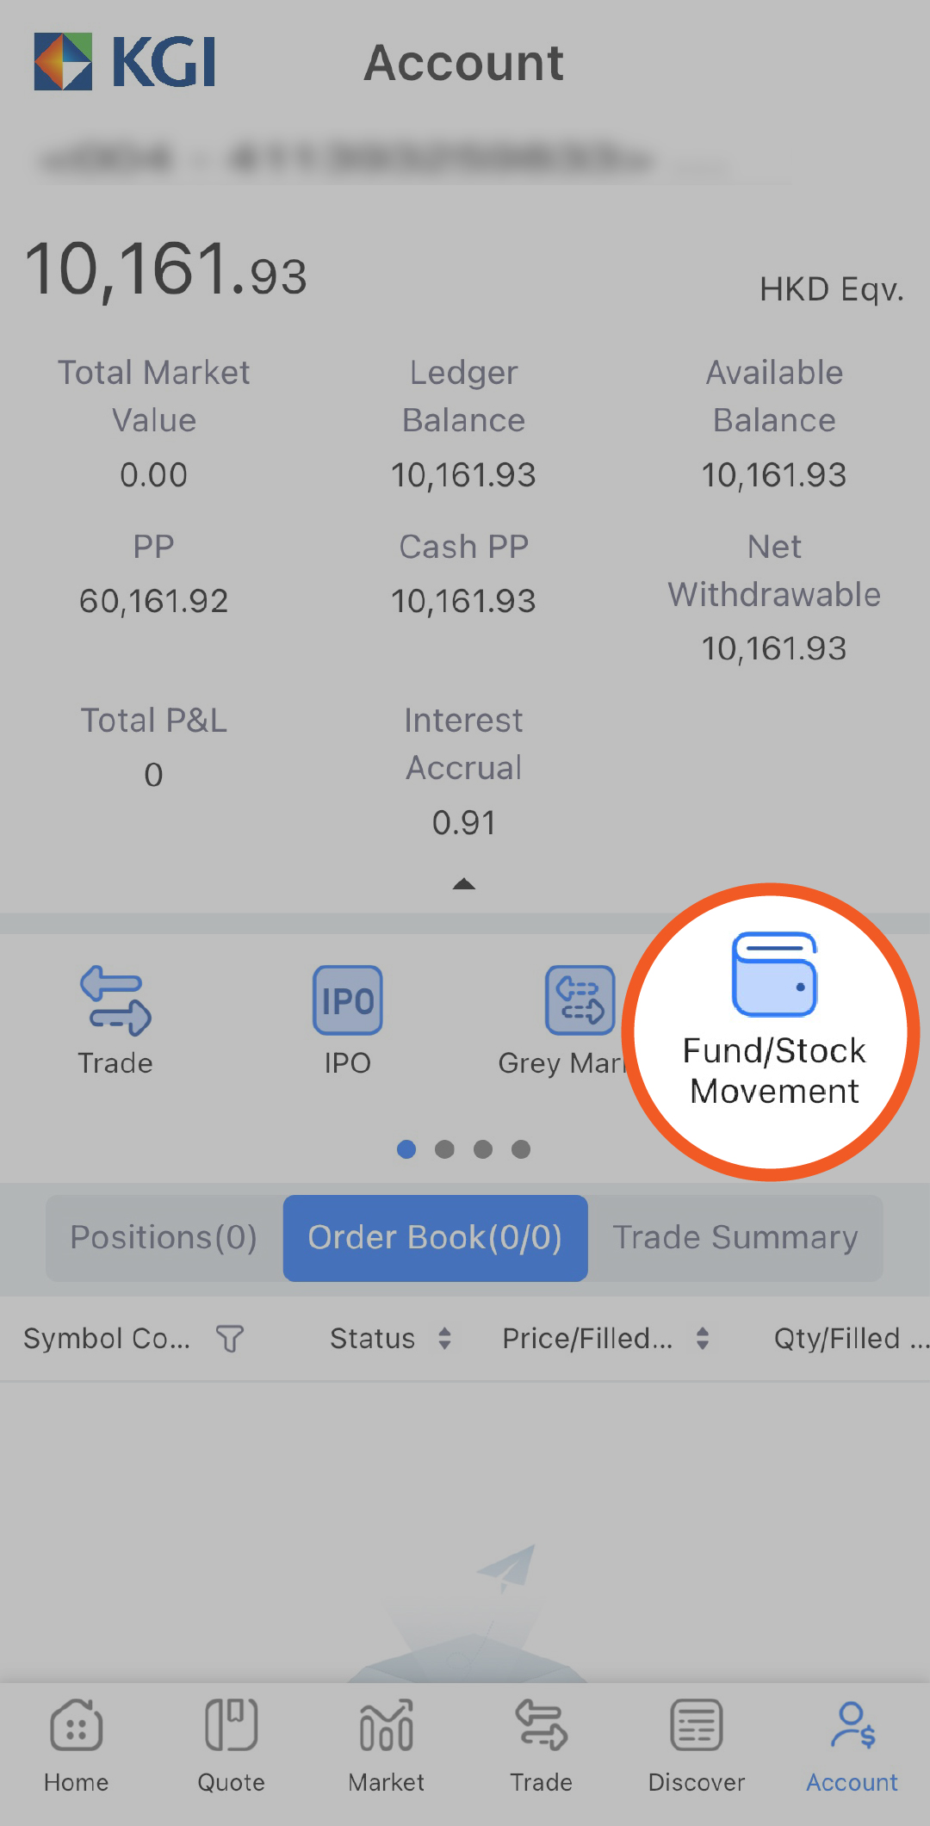This screenshot has height=1826, width=930.
Task: Jump to fourth shortcut page dot
Action: coord(521,1149)
